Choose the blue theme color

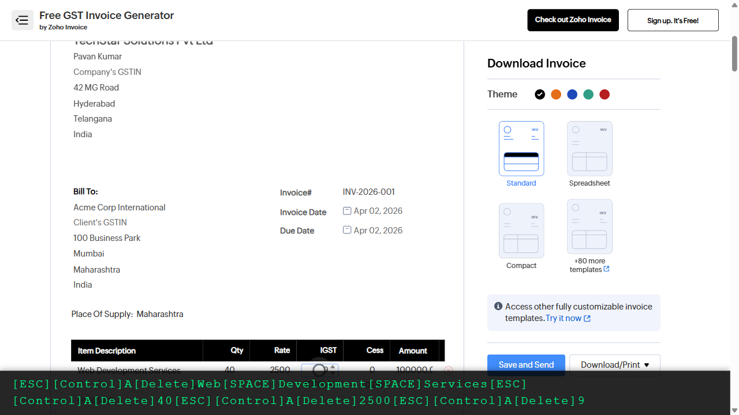[572, 95]
